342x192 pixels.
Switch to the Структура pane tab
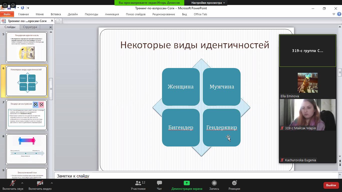[x=30, y=27]
